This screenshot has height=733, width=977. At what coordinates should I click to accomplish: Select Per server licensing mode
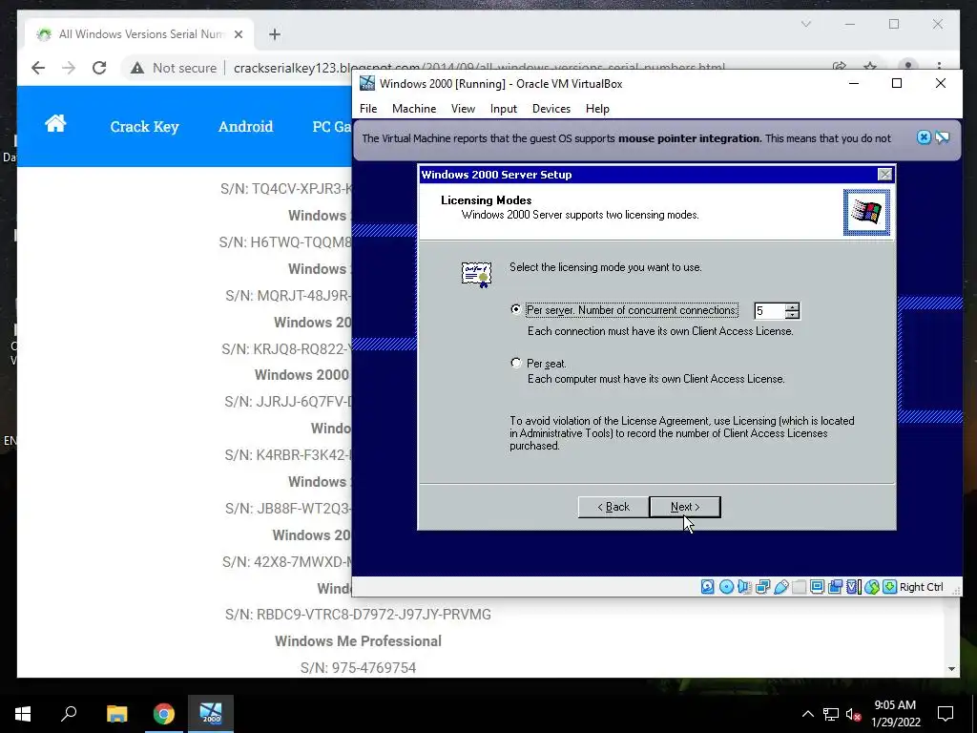click(515, 309)
